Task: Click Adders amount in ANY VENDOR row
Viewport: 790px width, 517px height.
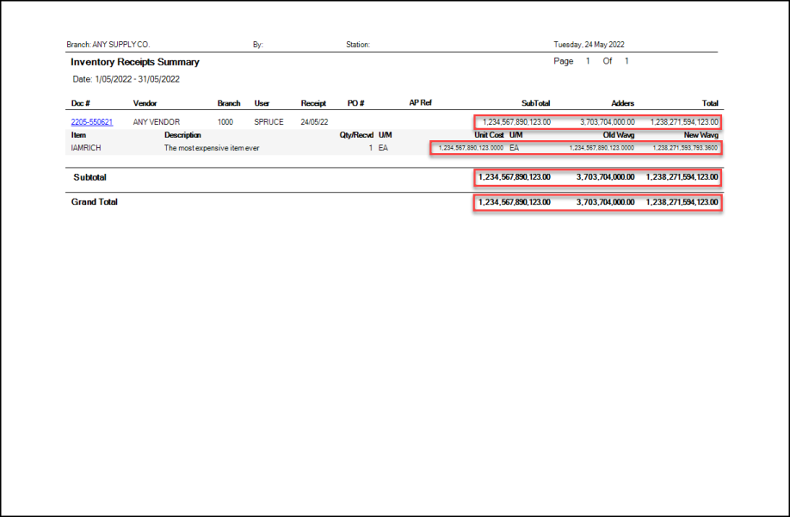Action: [607, 122]
